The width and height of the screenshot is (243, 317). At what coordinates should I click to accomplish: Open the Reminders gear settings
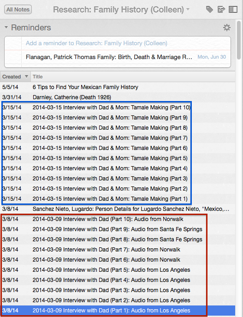[x=227, y=28]
